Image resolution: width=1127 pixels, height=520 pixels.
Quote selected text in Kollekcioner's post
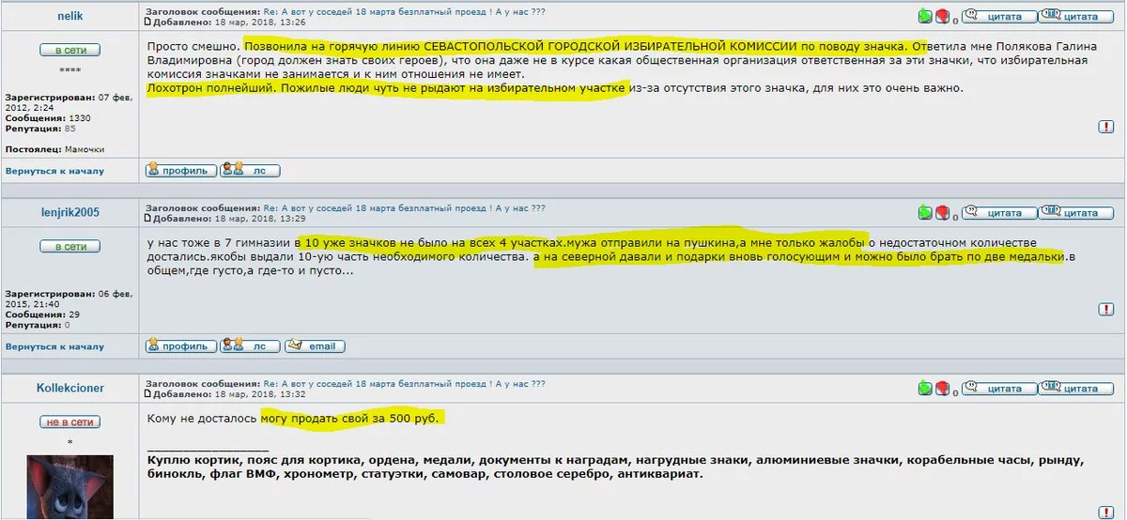click(x=1076, y=388)
